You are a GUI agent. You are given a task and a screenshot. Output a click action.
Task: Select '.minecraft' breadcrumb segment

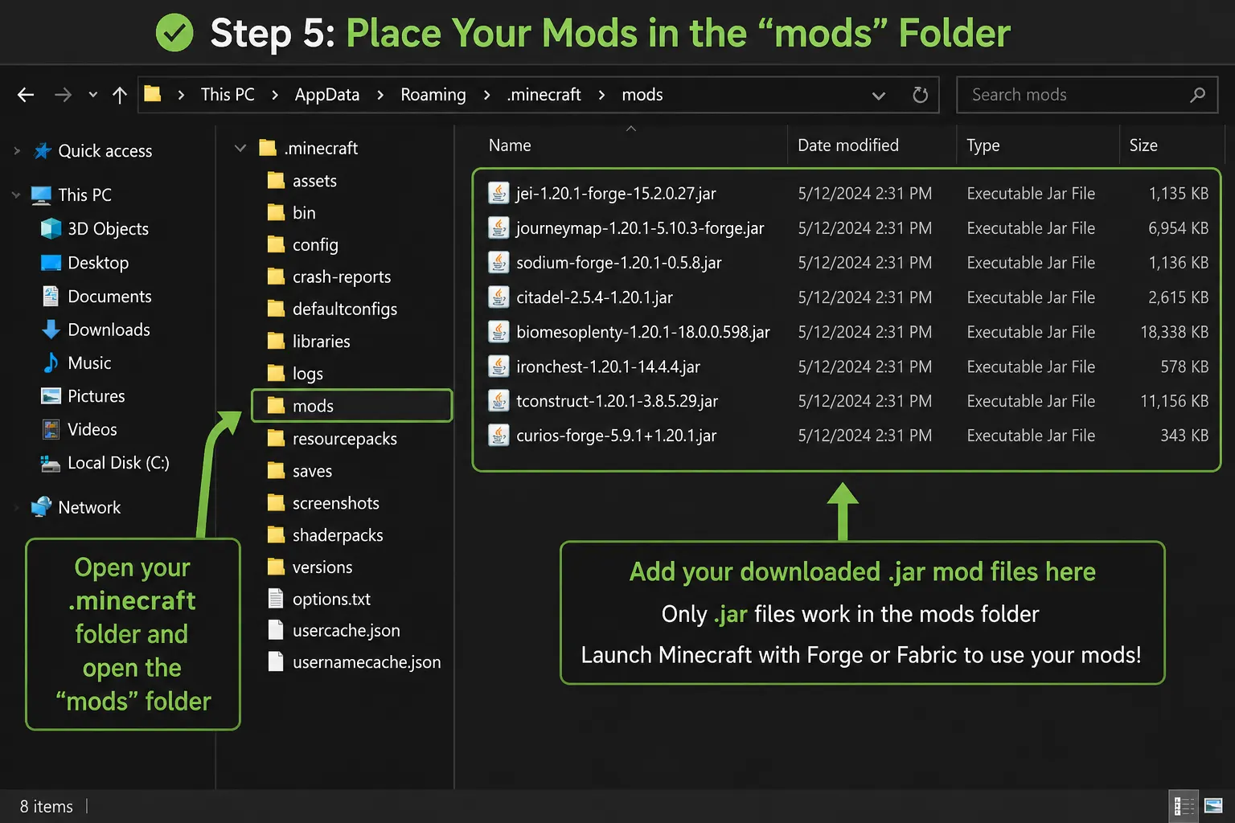[544, 95]
